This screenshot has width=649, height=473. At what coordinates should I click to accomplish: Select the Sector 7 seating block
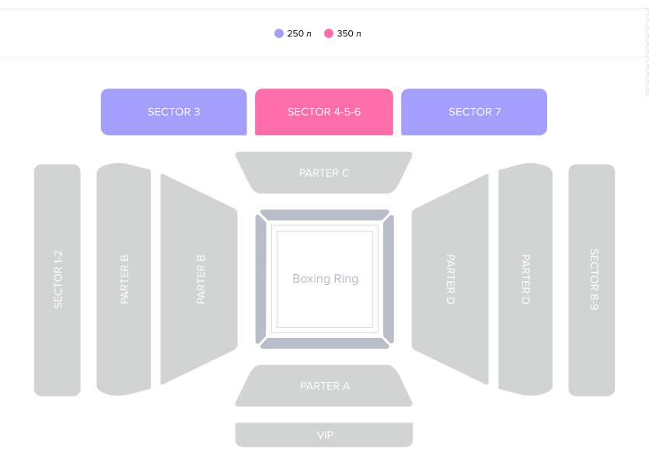pyautogui.click(x=474, y=112)
